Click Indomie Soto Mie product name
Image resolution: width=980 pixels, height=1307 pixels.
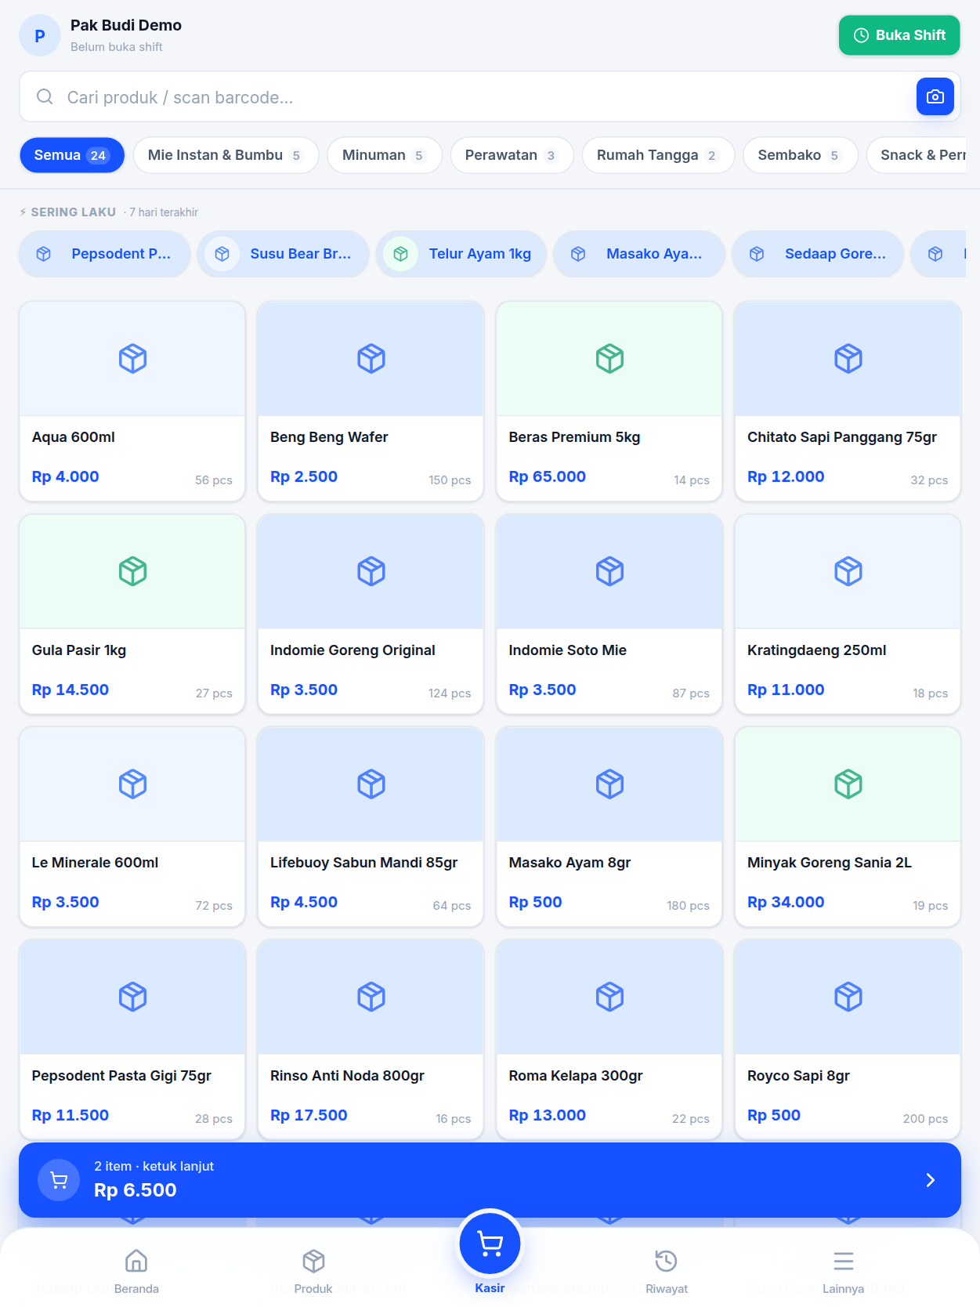568,650
